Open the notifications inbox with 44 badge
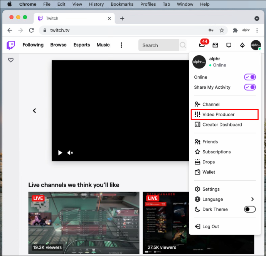 tap(202, 45)
